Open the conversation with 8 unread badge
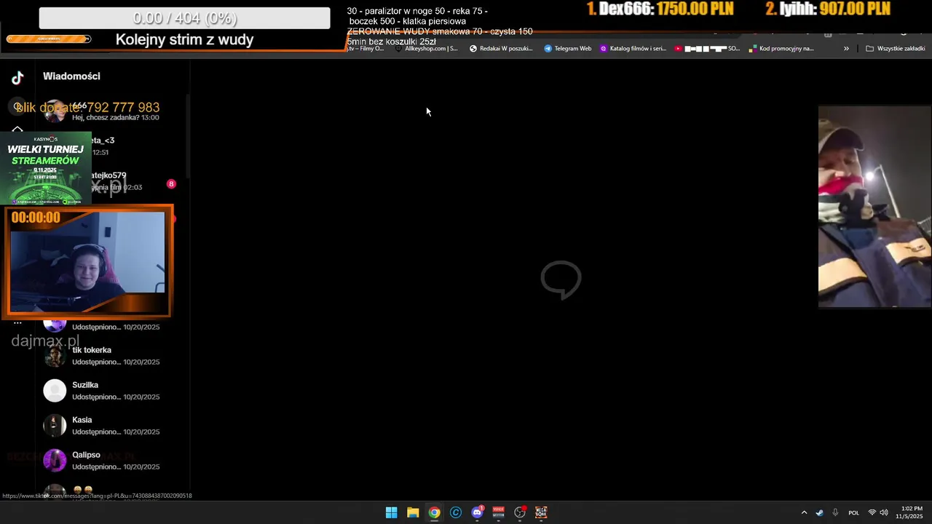The width and height of the screenshot is (932, 524). (113, 181)
